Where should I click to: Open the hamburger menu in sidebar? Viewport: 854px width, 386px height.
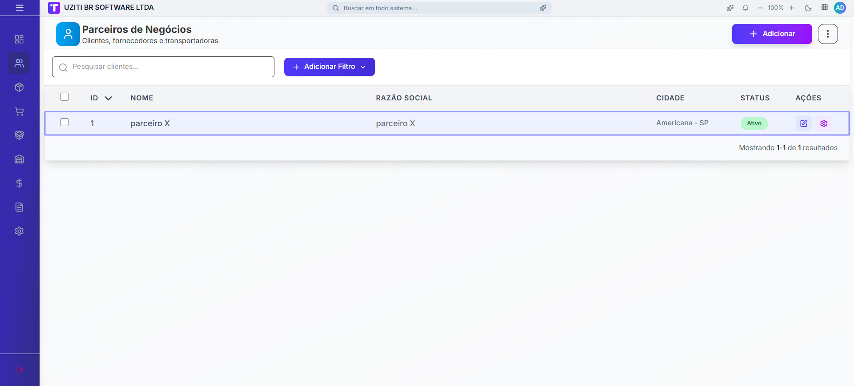(x=20, y=8)
